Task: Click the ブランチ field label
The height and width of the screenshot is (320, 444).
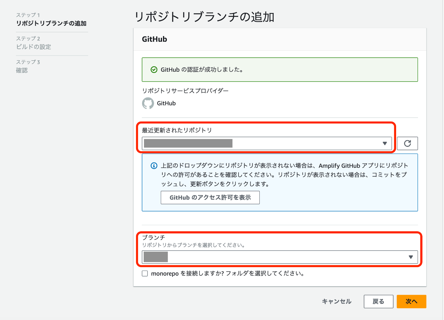Action: point(153,238)
